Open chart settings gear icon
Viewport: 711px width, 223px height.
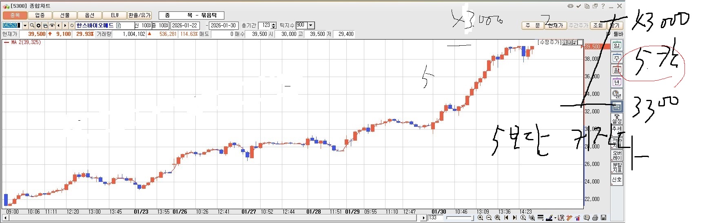pyautogui.click(x=38, y=25)
